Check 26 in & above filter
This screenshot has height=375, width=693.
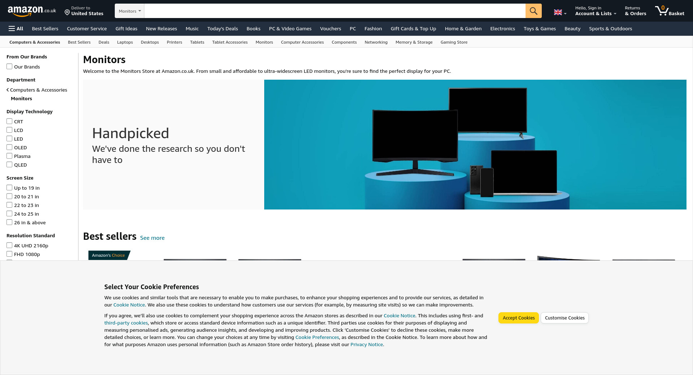(9, 222)
